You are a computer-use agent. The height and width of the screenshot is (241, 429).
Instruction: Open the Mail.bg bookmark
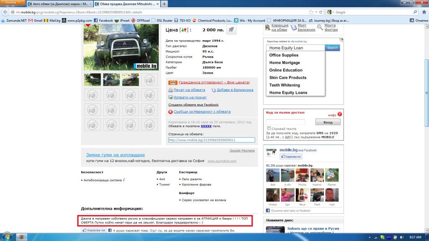tap(52, 21)
